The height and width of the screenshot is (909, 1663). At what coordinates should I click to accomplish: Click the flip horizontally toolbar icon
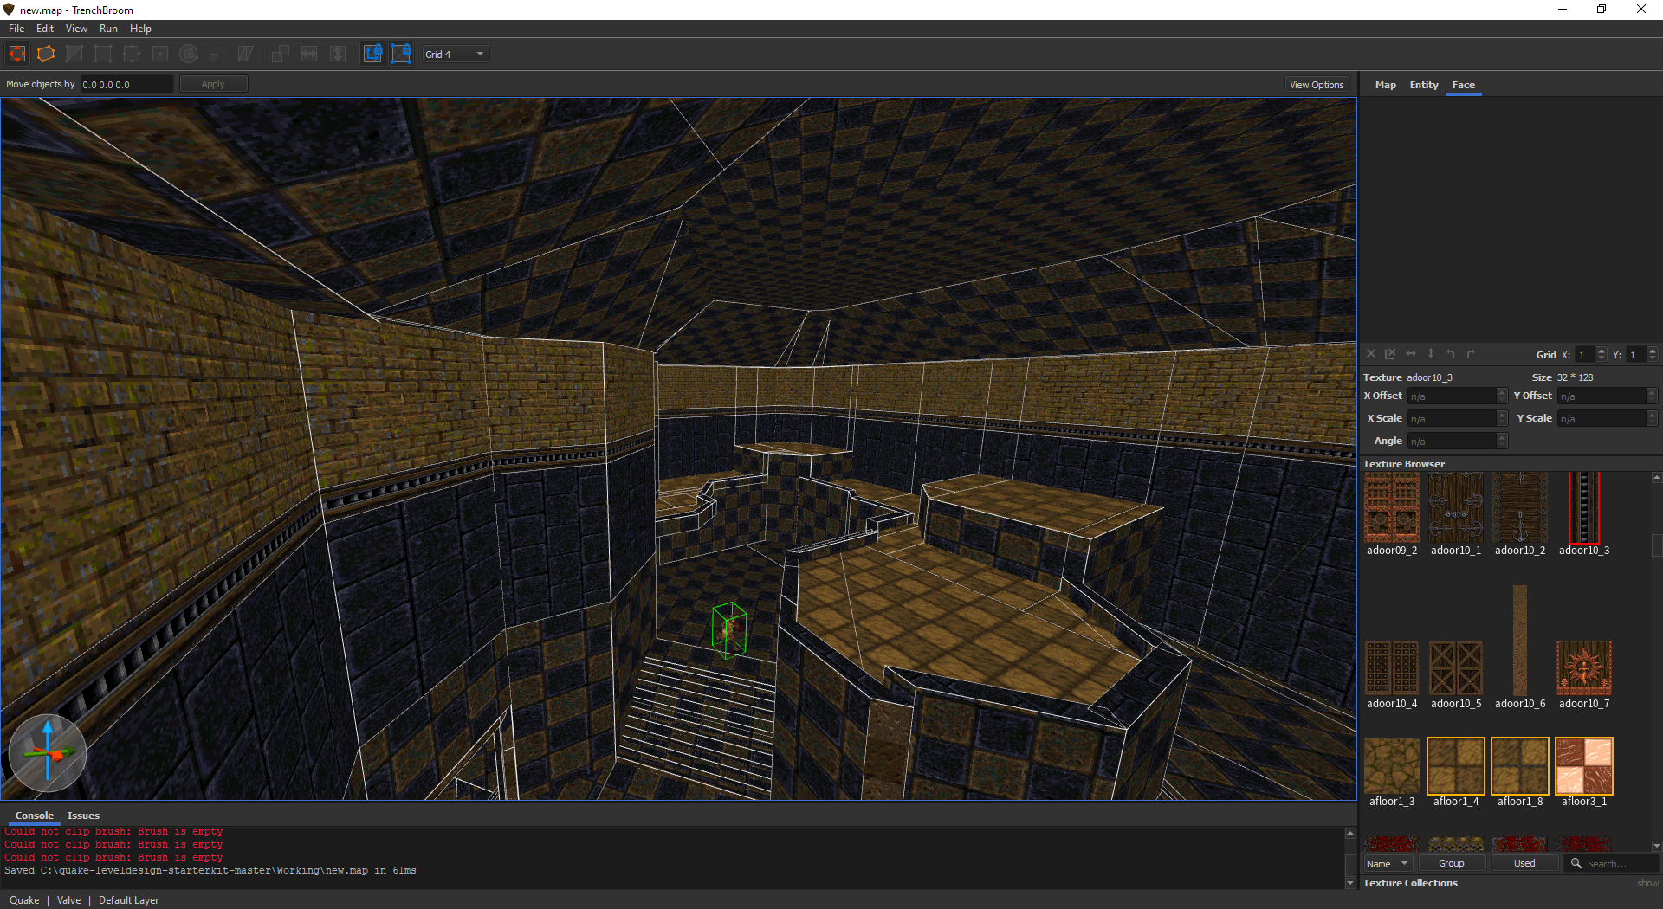[309, 54]
